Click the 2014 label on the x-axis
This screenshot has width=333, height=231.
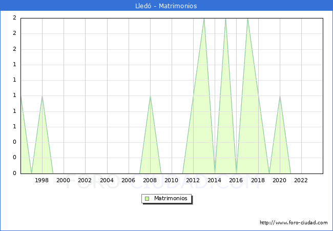(x=215, y=180)
